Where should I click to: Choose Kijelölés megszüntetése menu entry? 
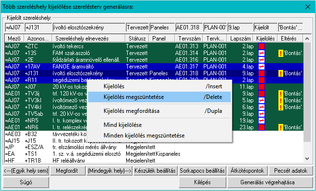click(x=159, y=97)
